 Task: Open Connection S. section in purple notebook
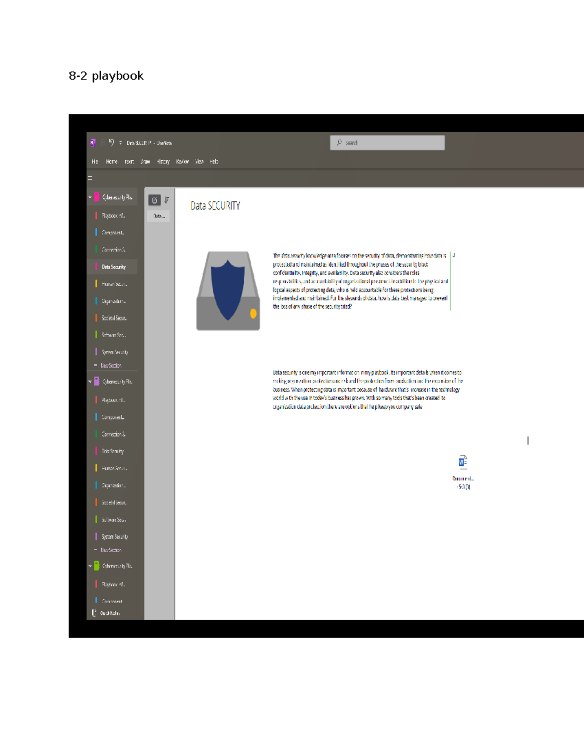[113, 434]
